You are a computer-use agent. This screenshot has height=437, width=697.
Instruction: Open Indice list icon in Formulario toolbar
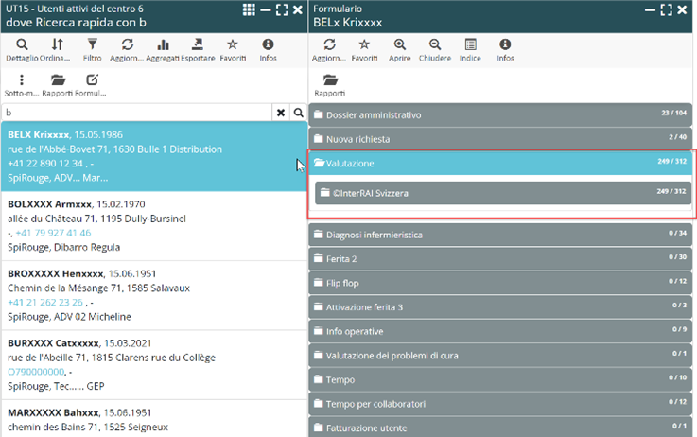coord(469,44)
